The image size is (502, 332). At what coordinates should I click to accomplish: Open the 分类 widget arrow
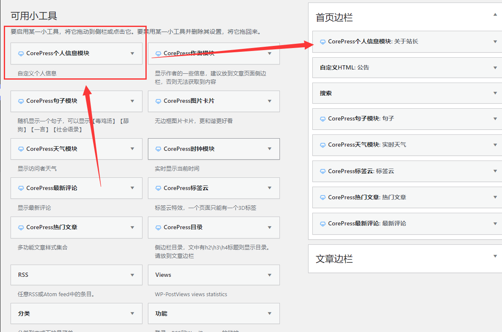tap(132, 313)
